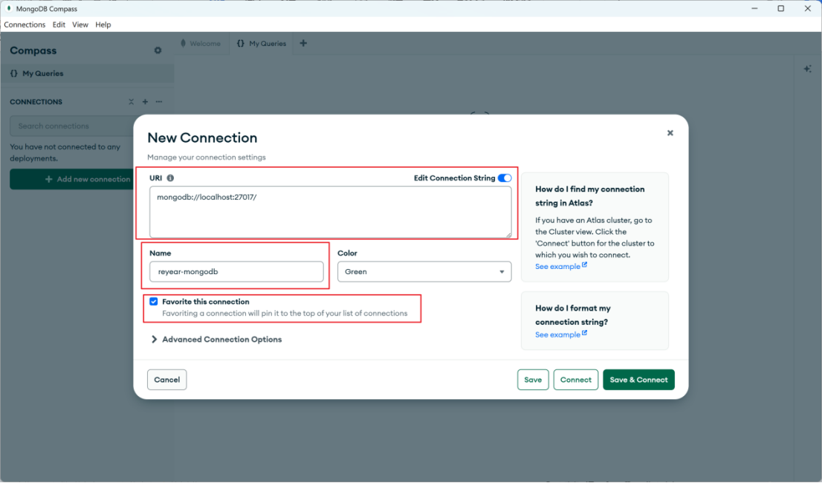The height and width of the screenshot is (483, 822).
Task: Open the connections more options ellipsis
Action: coord(159,102)
